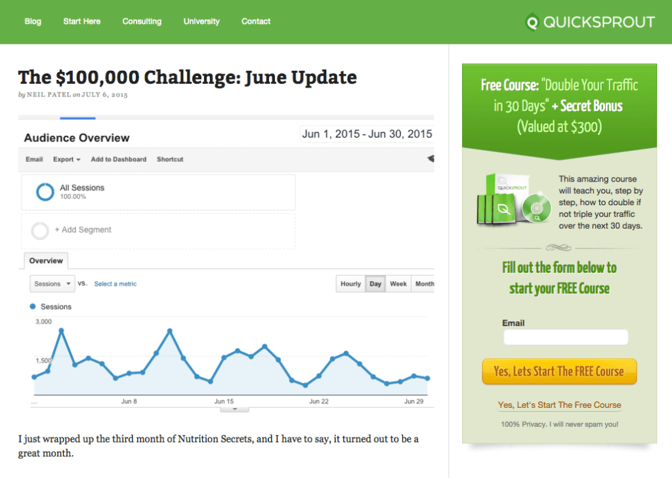This screenshot has width=672, height=478.
Task: Click the course CD disc image
Action: click(537, 208)
